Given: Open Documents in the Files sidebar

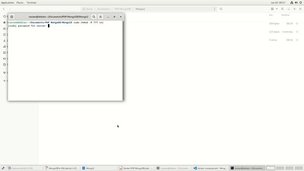Looking at the screenshot, I should point(4,35).
